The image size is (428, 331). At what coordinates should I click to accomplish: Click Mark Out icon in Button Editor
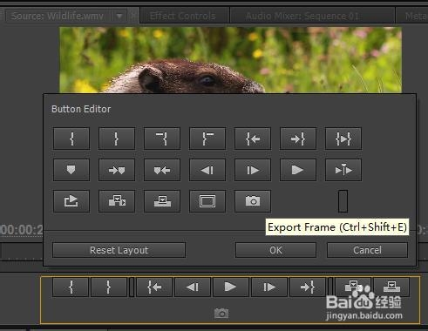117,138
